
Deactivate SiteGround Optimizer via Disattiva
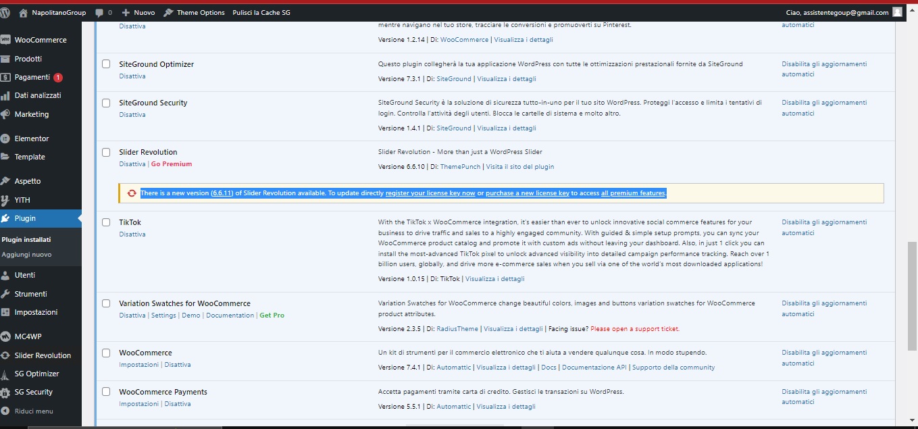click(132, 76)
